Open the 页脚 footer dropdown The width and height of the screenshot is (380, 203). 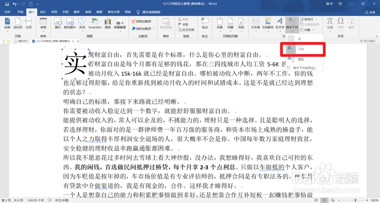point(230,25)
